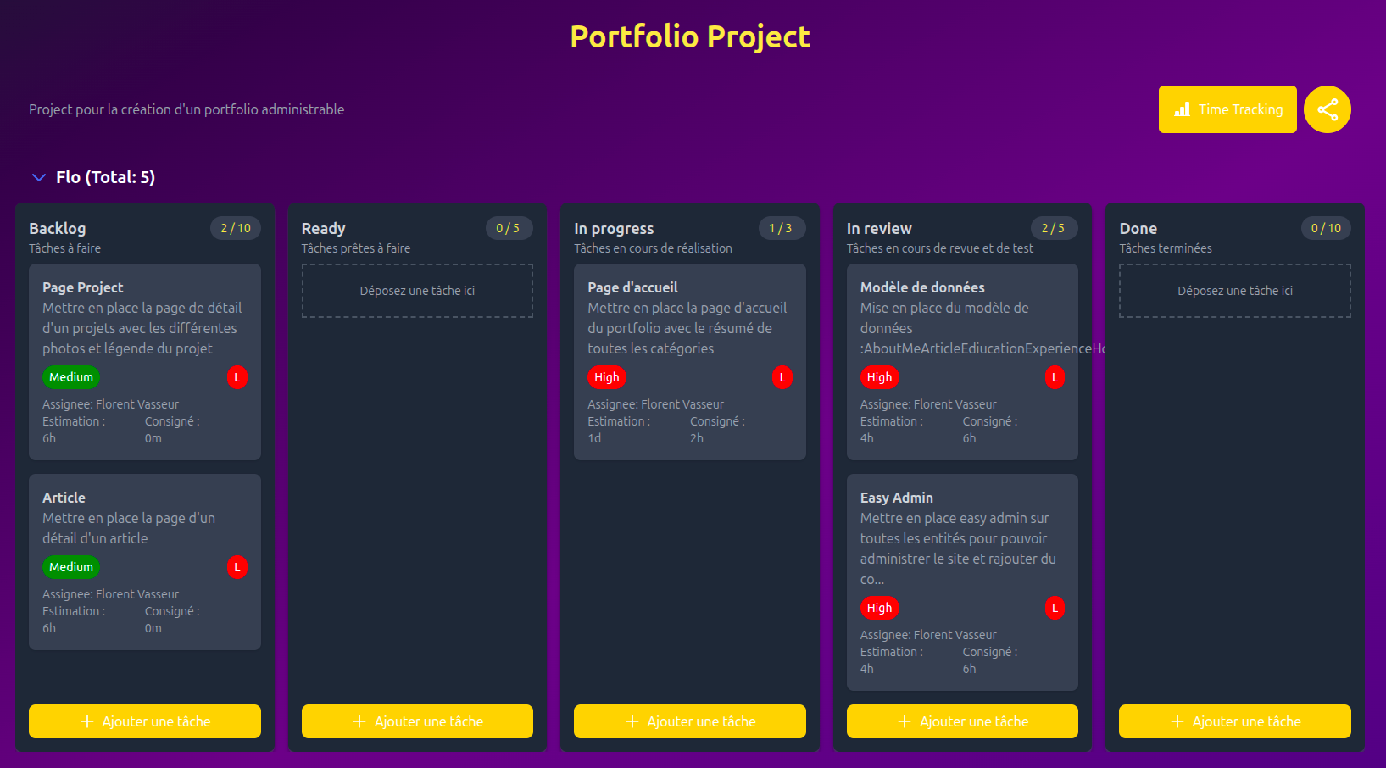The height and width of the screenshot is (768, 1386).
Task: Open the Article task card title
Action: 64,498
